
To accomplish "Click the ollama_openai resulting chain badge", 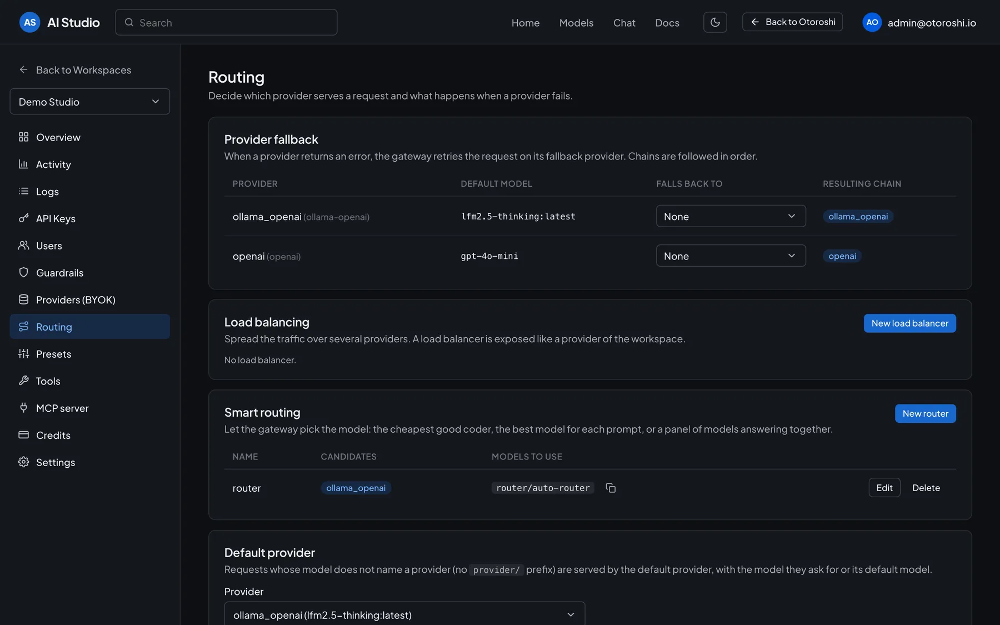I will click(858, 217).
